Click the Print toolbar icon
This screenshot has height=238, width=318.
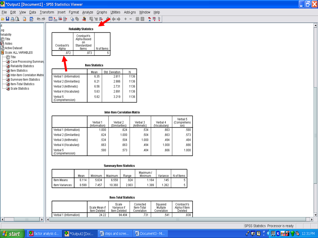pyautogui.click(x=12, y=19)
